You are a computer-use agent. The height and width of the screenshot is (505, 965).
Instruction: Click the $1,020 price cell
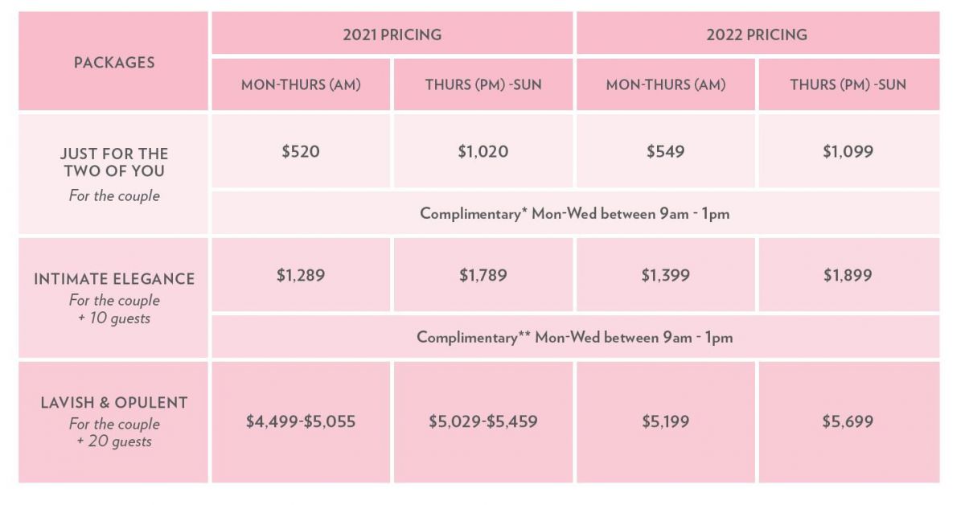pyautogui.click(x=483, y=151)
